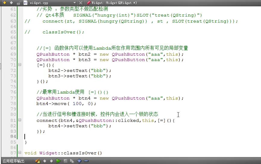Click void Widget::classIsOver() definition

click(63, 153)
